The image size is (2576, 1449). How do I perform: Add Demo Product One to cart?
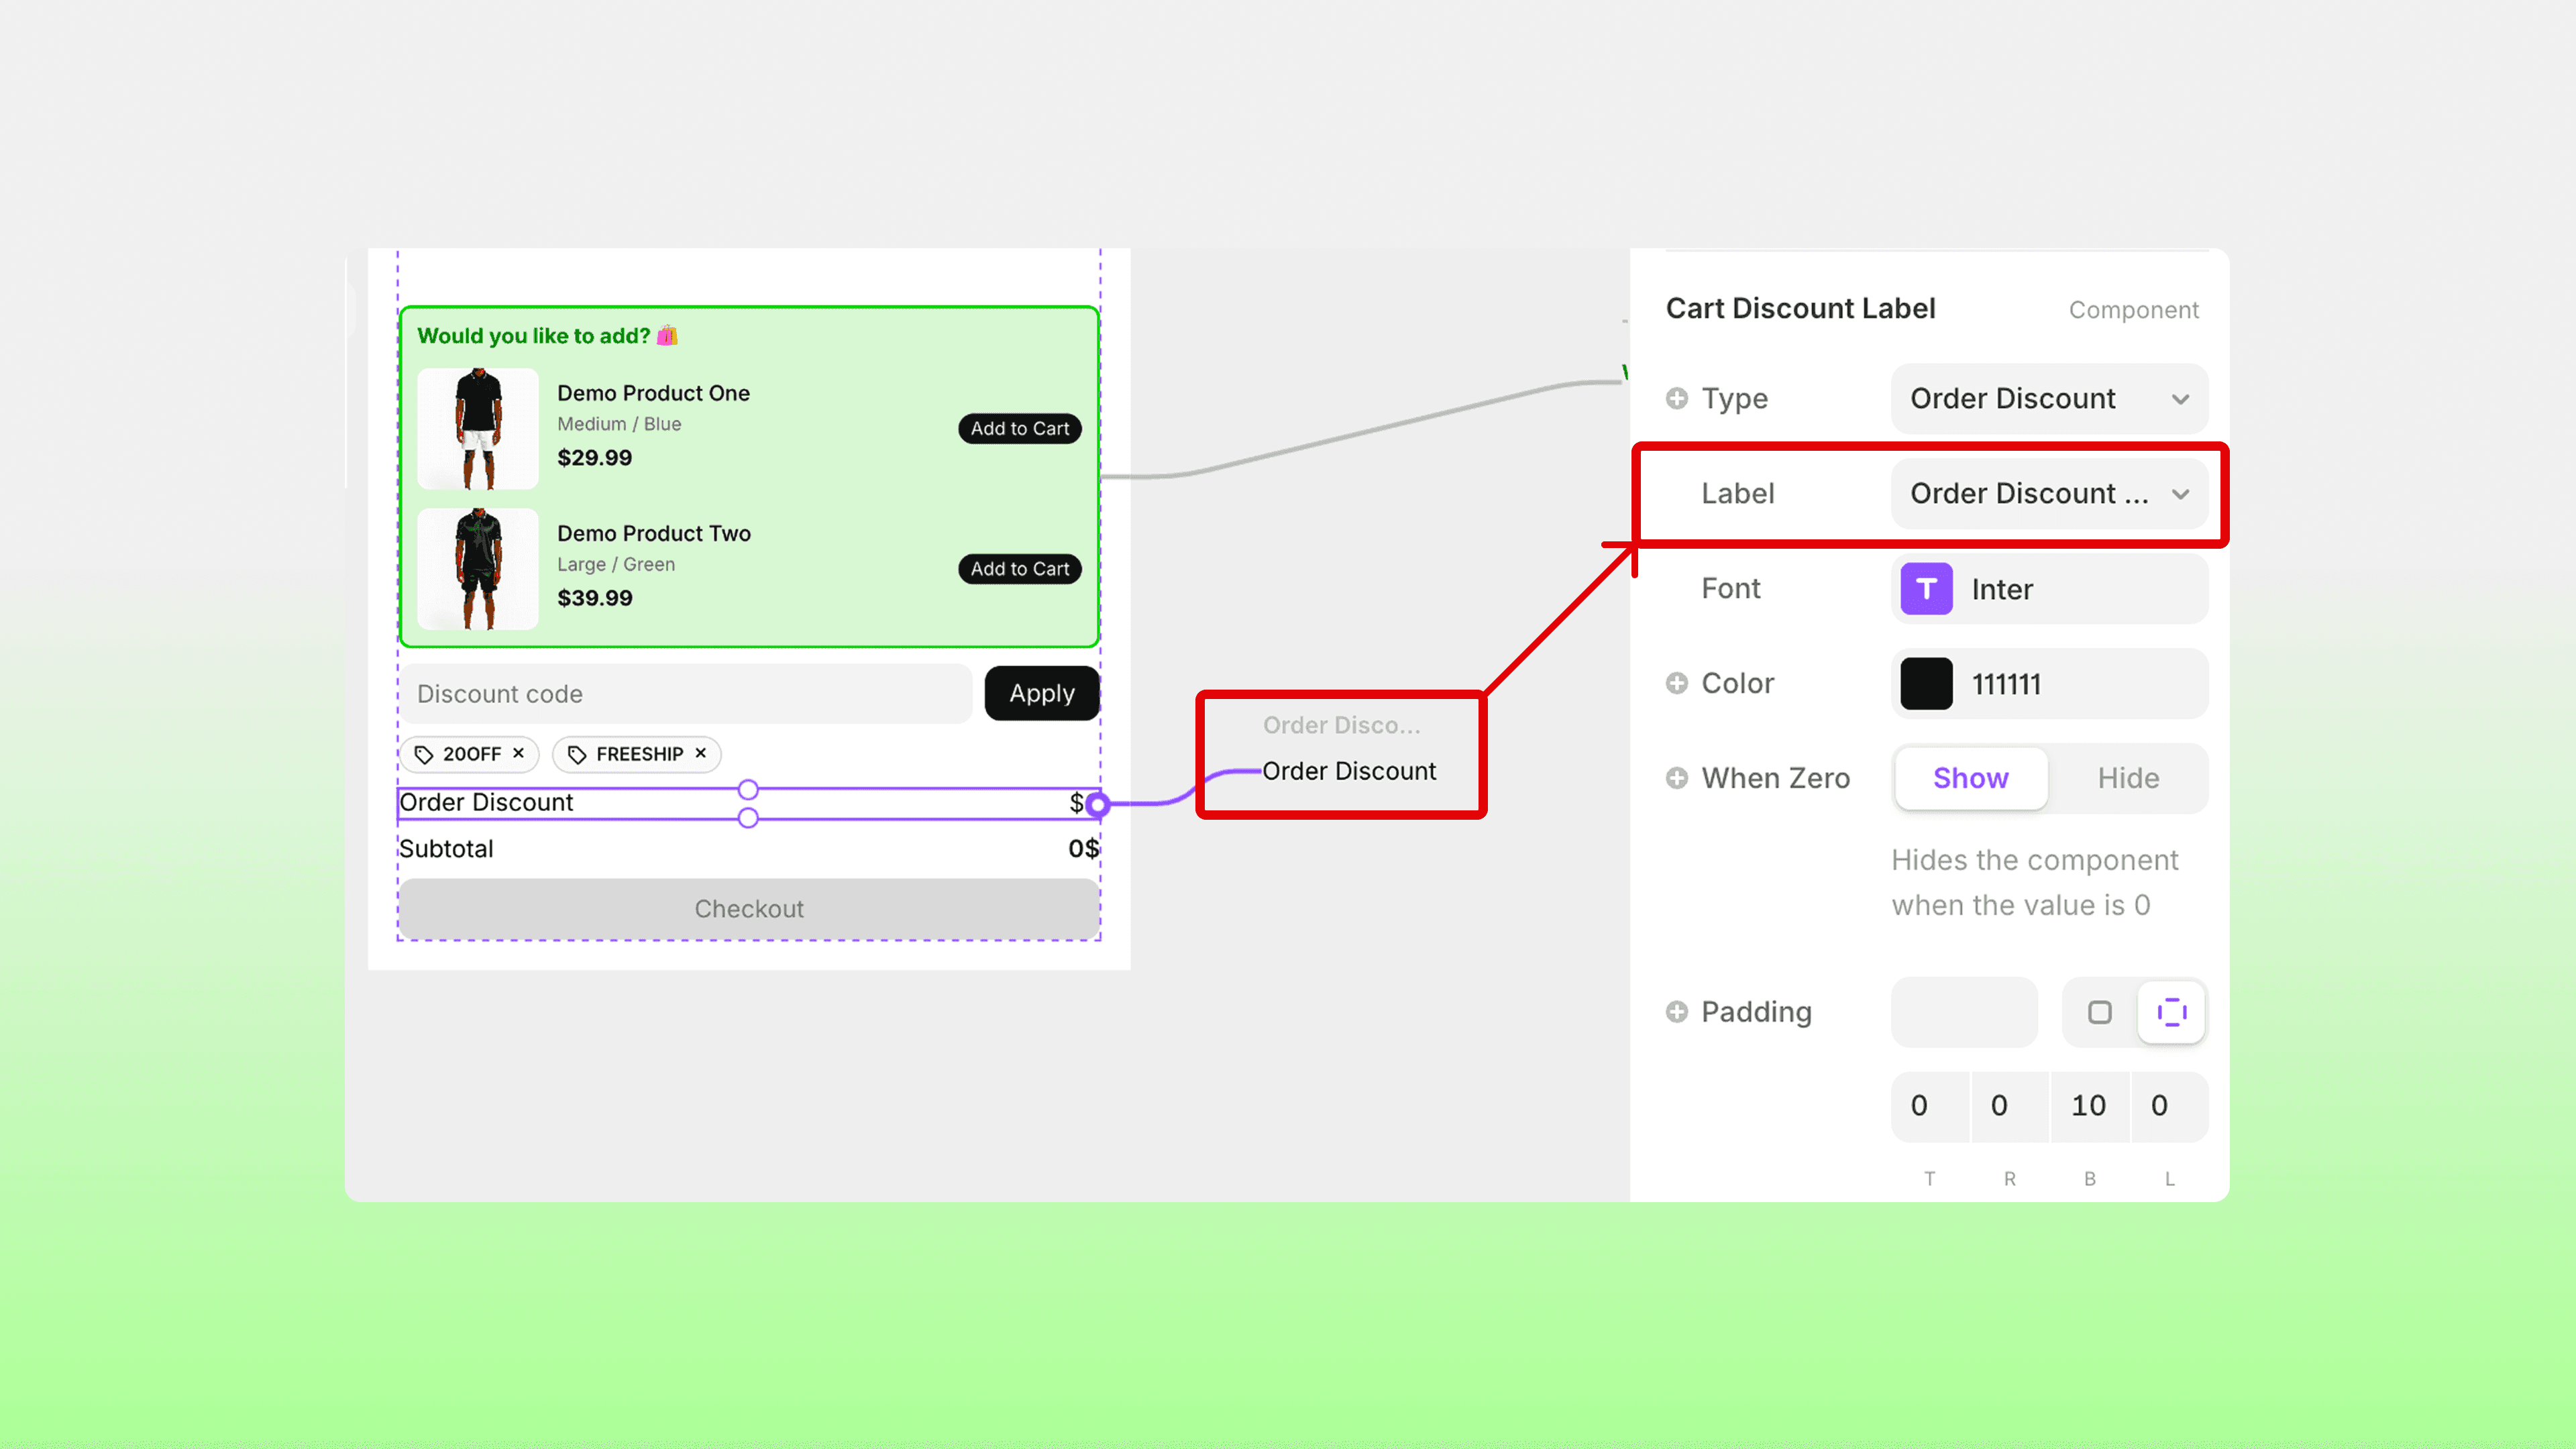1019,428
